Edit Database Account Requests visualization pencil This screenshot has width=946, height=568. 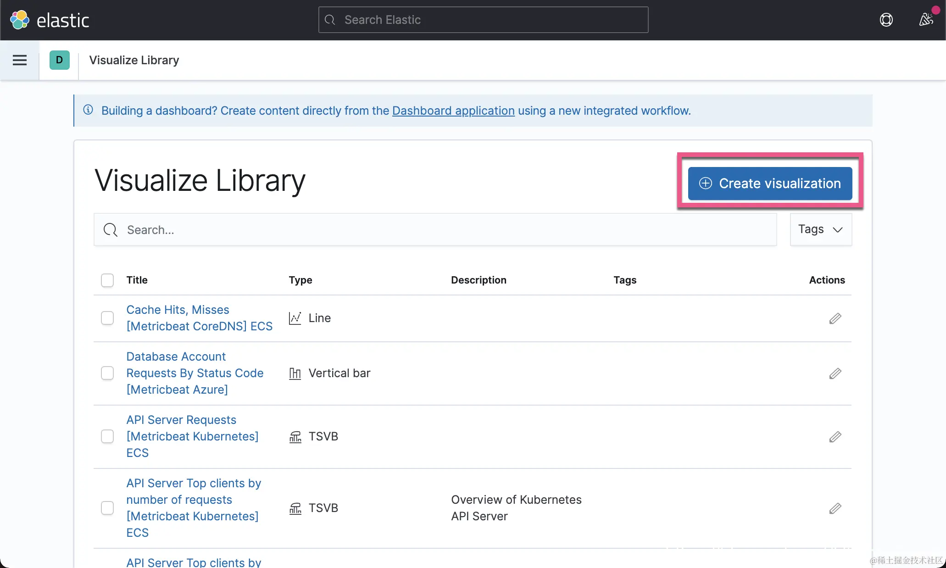[x=835, y=373]
